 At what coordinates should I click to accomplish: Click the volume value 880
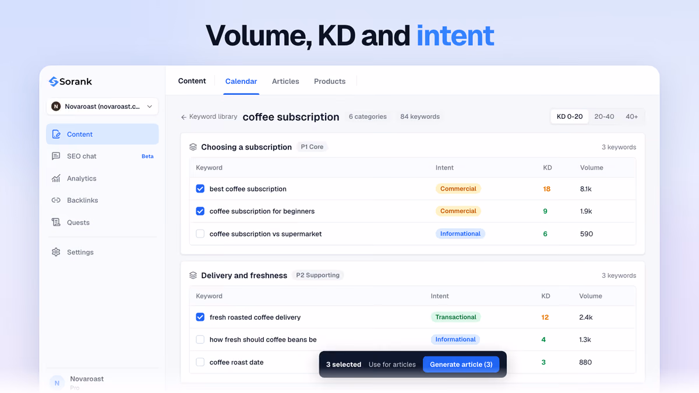click(x=585, y=362)
